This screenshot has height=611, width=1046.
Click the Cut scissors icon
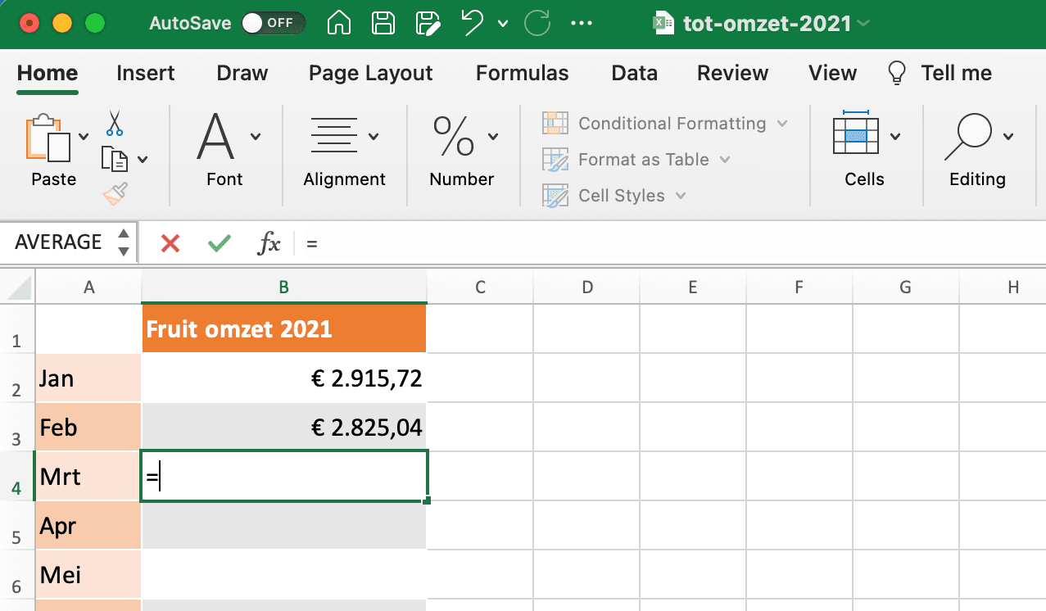(114, 123)
